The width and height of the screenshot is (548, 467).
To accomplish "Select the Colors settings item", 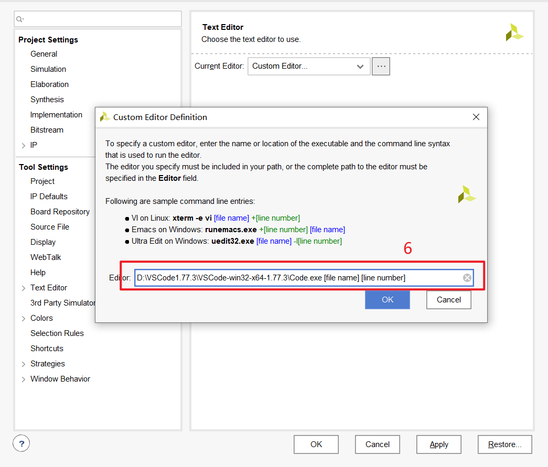I will (41, 318).
